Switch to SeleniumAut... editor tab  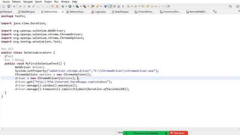coord(75,12)
